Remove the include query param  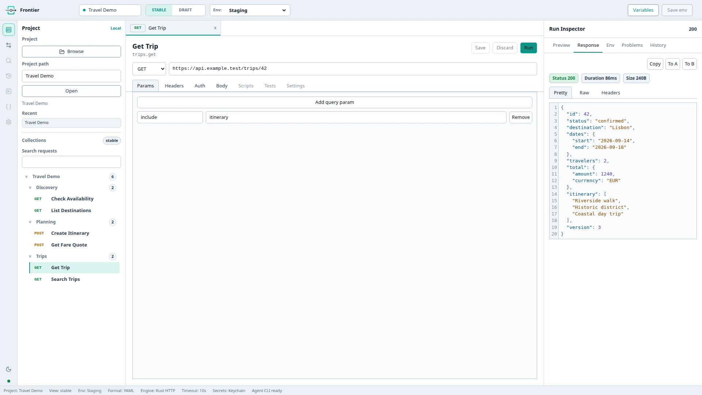(x=521, y=117)
